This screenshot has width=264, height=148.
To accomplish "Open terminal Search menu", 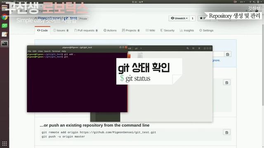I will tap(47, 51).
